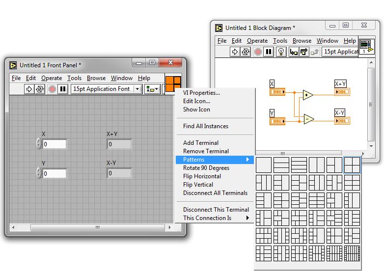Select the X-Y DBL indicator terminal
This screenshot has height=276, width=384.
342,121
